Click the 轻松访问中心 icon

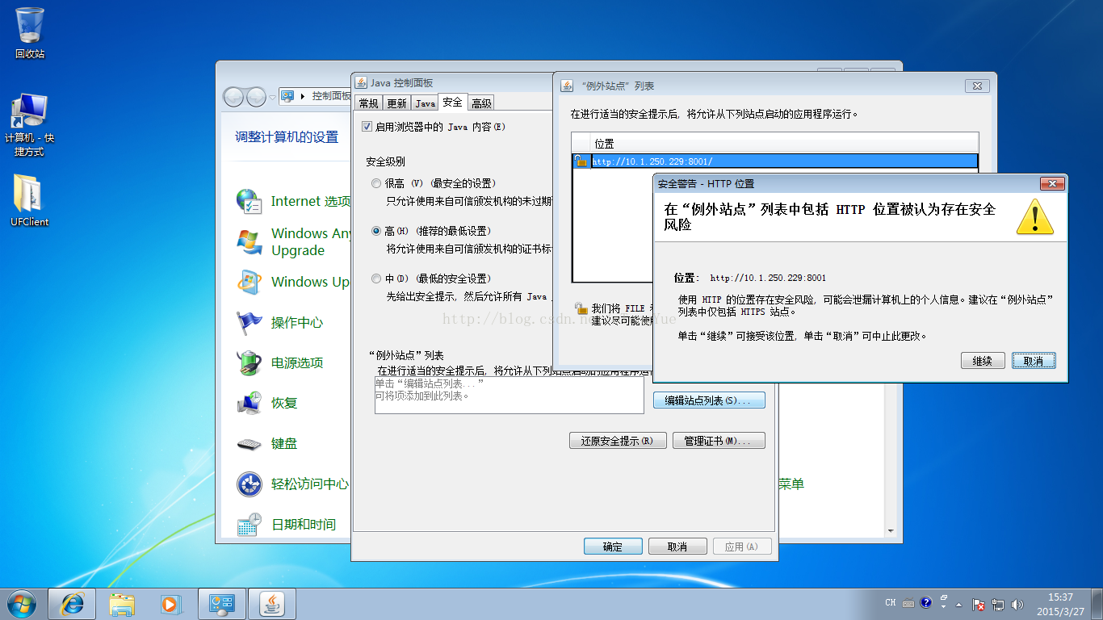click(249, 484)
